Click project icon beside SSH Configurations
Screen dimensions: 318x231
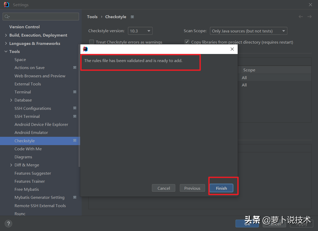click(x=75, y=108)
